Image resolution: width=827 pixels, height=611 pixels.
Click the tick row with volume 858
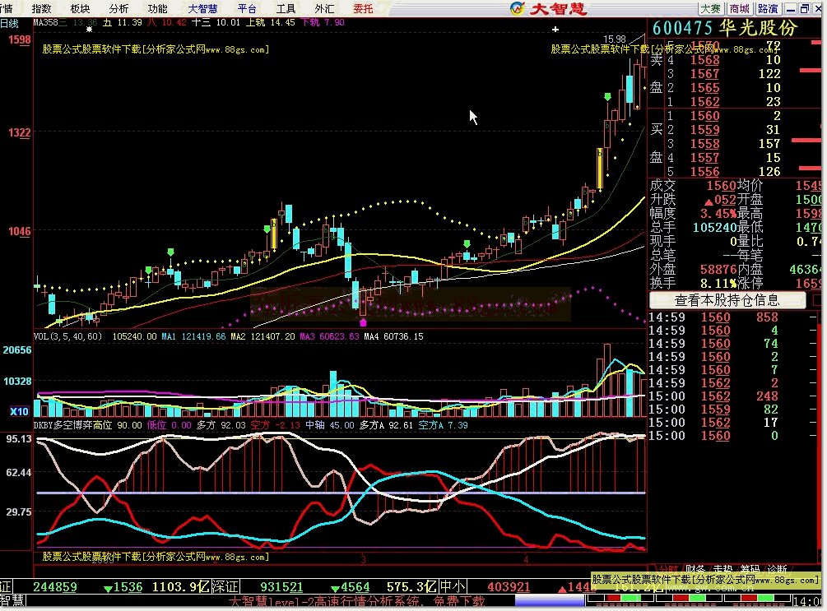(x=732, y=317)
